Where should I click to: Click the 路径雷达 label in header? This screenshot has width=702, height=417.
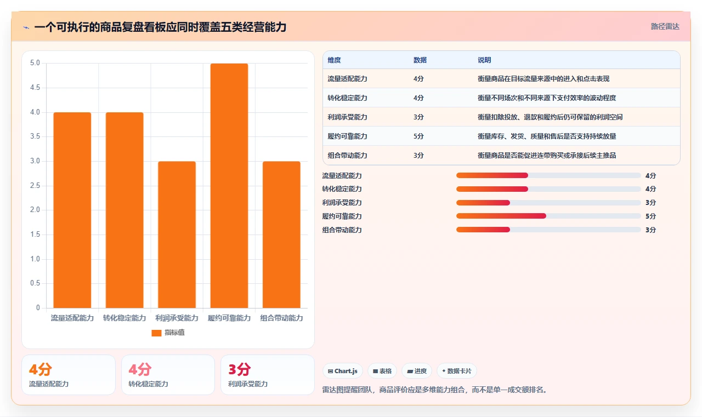tap(665, 26)
